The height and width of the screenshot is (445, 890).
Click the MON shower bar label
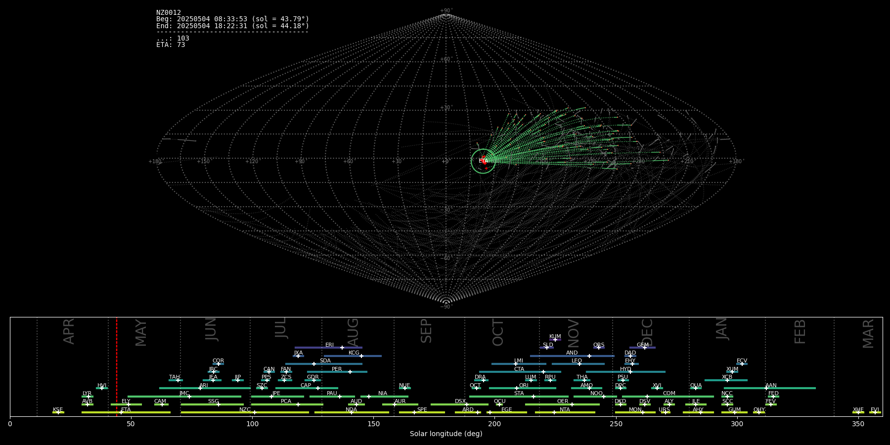pyautogui.click(x=635, y=410)
